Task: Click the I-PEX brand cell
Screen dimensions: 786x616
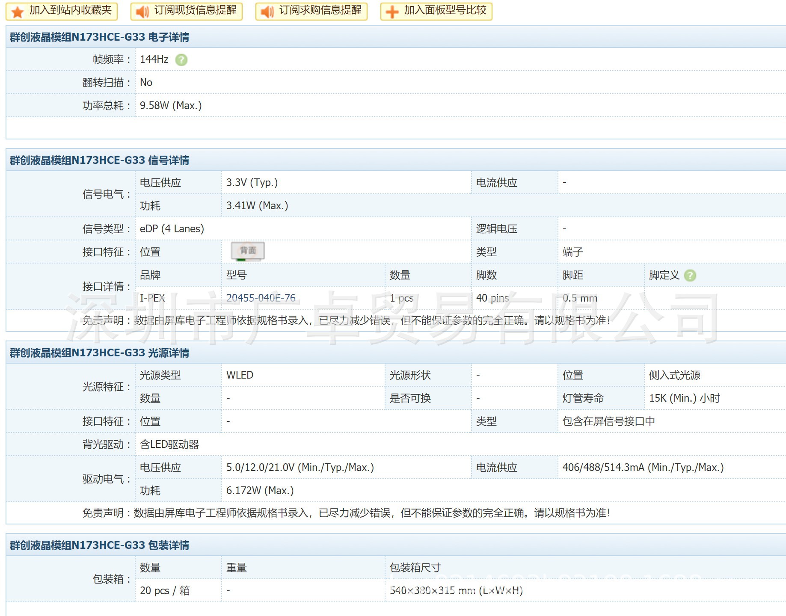Action: click(152, 298)
